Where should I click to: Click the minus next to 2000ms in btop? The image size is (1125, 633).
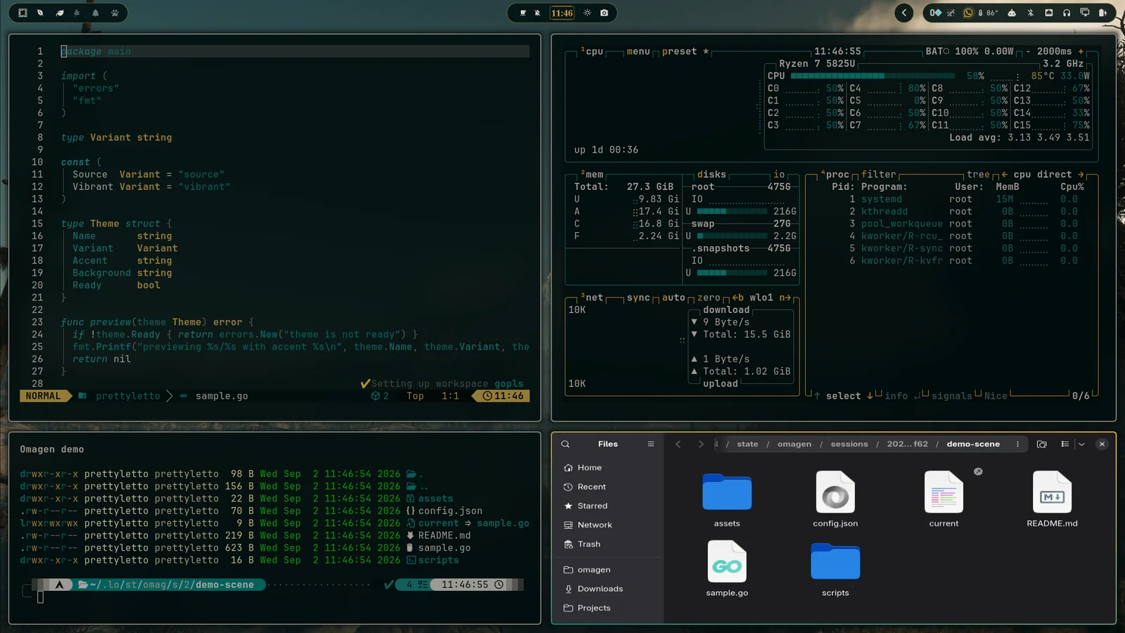pyautogui.click(x=1028, y=51)
